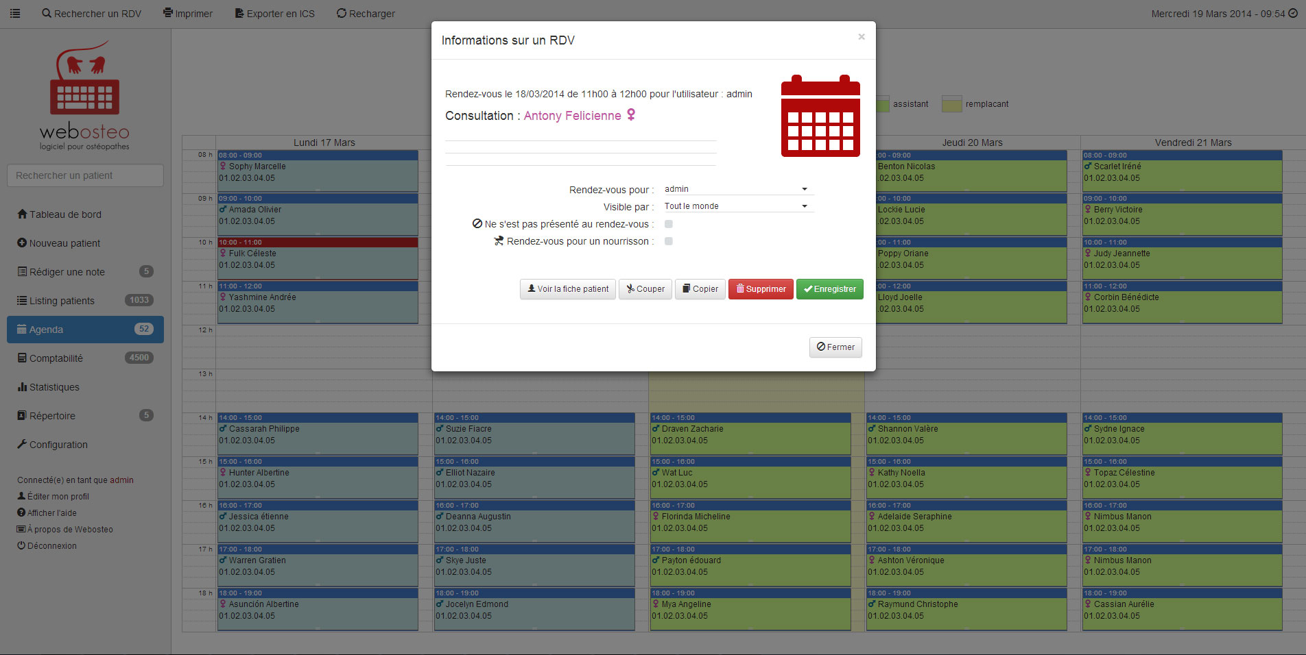1306x655 pixels.
Task: Choose Exporter en ICS
Action: [274, 14]
